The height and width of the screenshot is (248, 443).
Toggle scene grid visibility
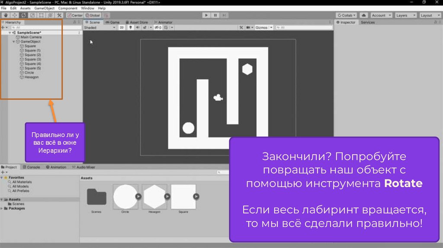[166, 28]
